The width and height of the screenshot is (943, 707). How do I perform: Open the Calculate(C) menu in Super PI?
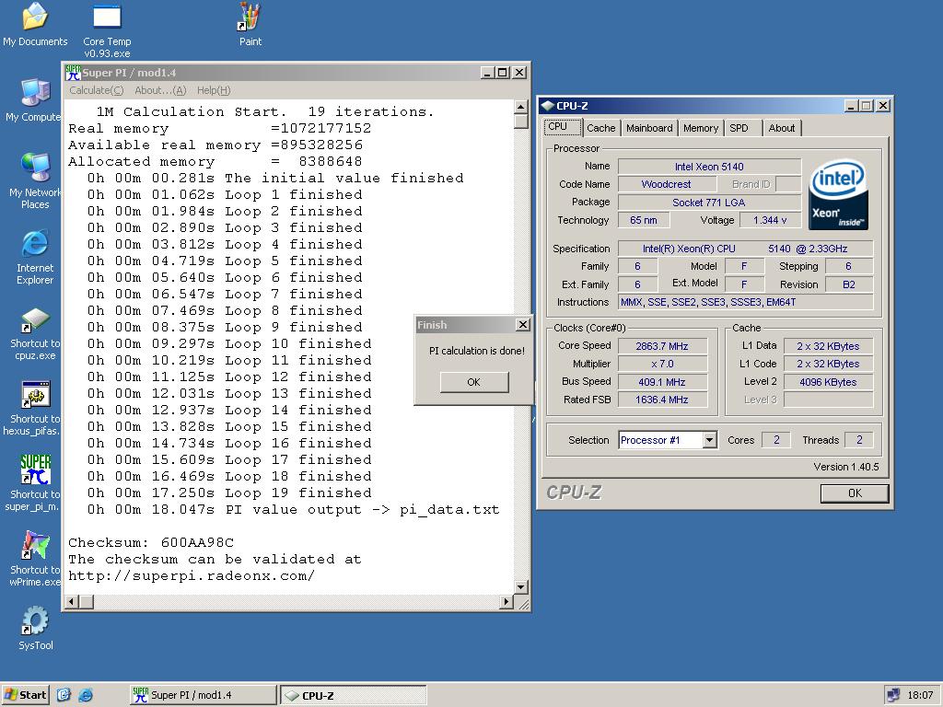[x=96, y=90]
